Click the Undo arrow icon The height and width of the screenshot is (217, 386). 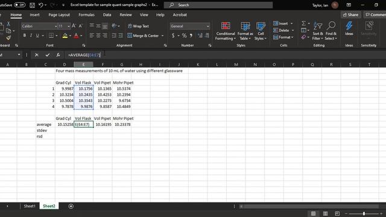[41, 5]
